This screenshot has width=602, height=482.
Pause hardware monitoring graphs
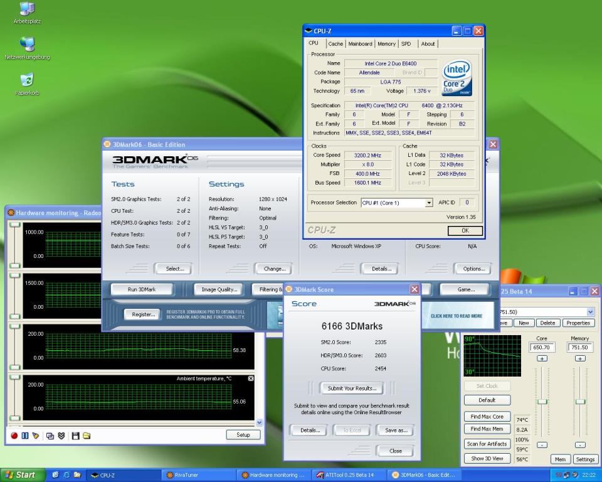[x=25, y=436]
